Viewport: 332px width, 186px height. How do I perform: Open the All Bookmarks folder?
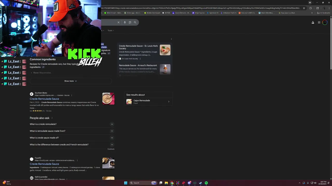click(x=323, y=13)
